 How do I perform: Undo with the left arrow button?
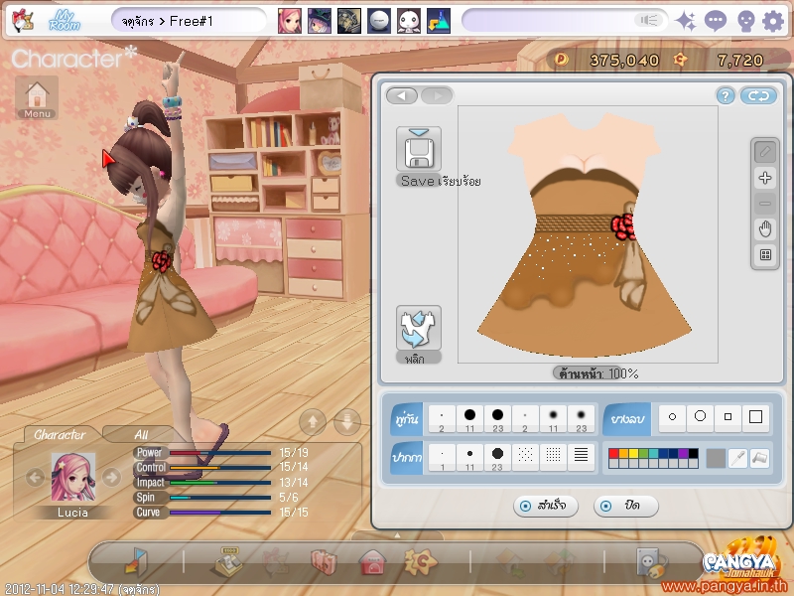click(402, 95)
